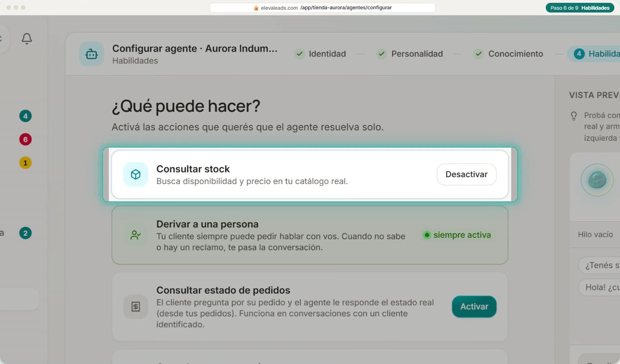Click the '¿Tenés st…' suggestion chip
Screen dimensions: 620x364
click(x=599, y=266)
